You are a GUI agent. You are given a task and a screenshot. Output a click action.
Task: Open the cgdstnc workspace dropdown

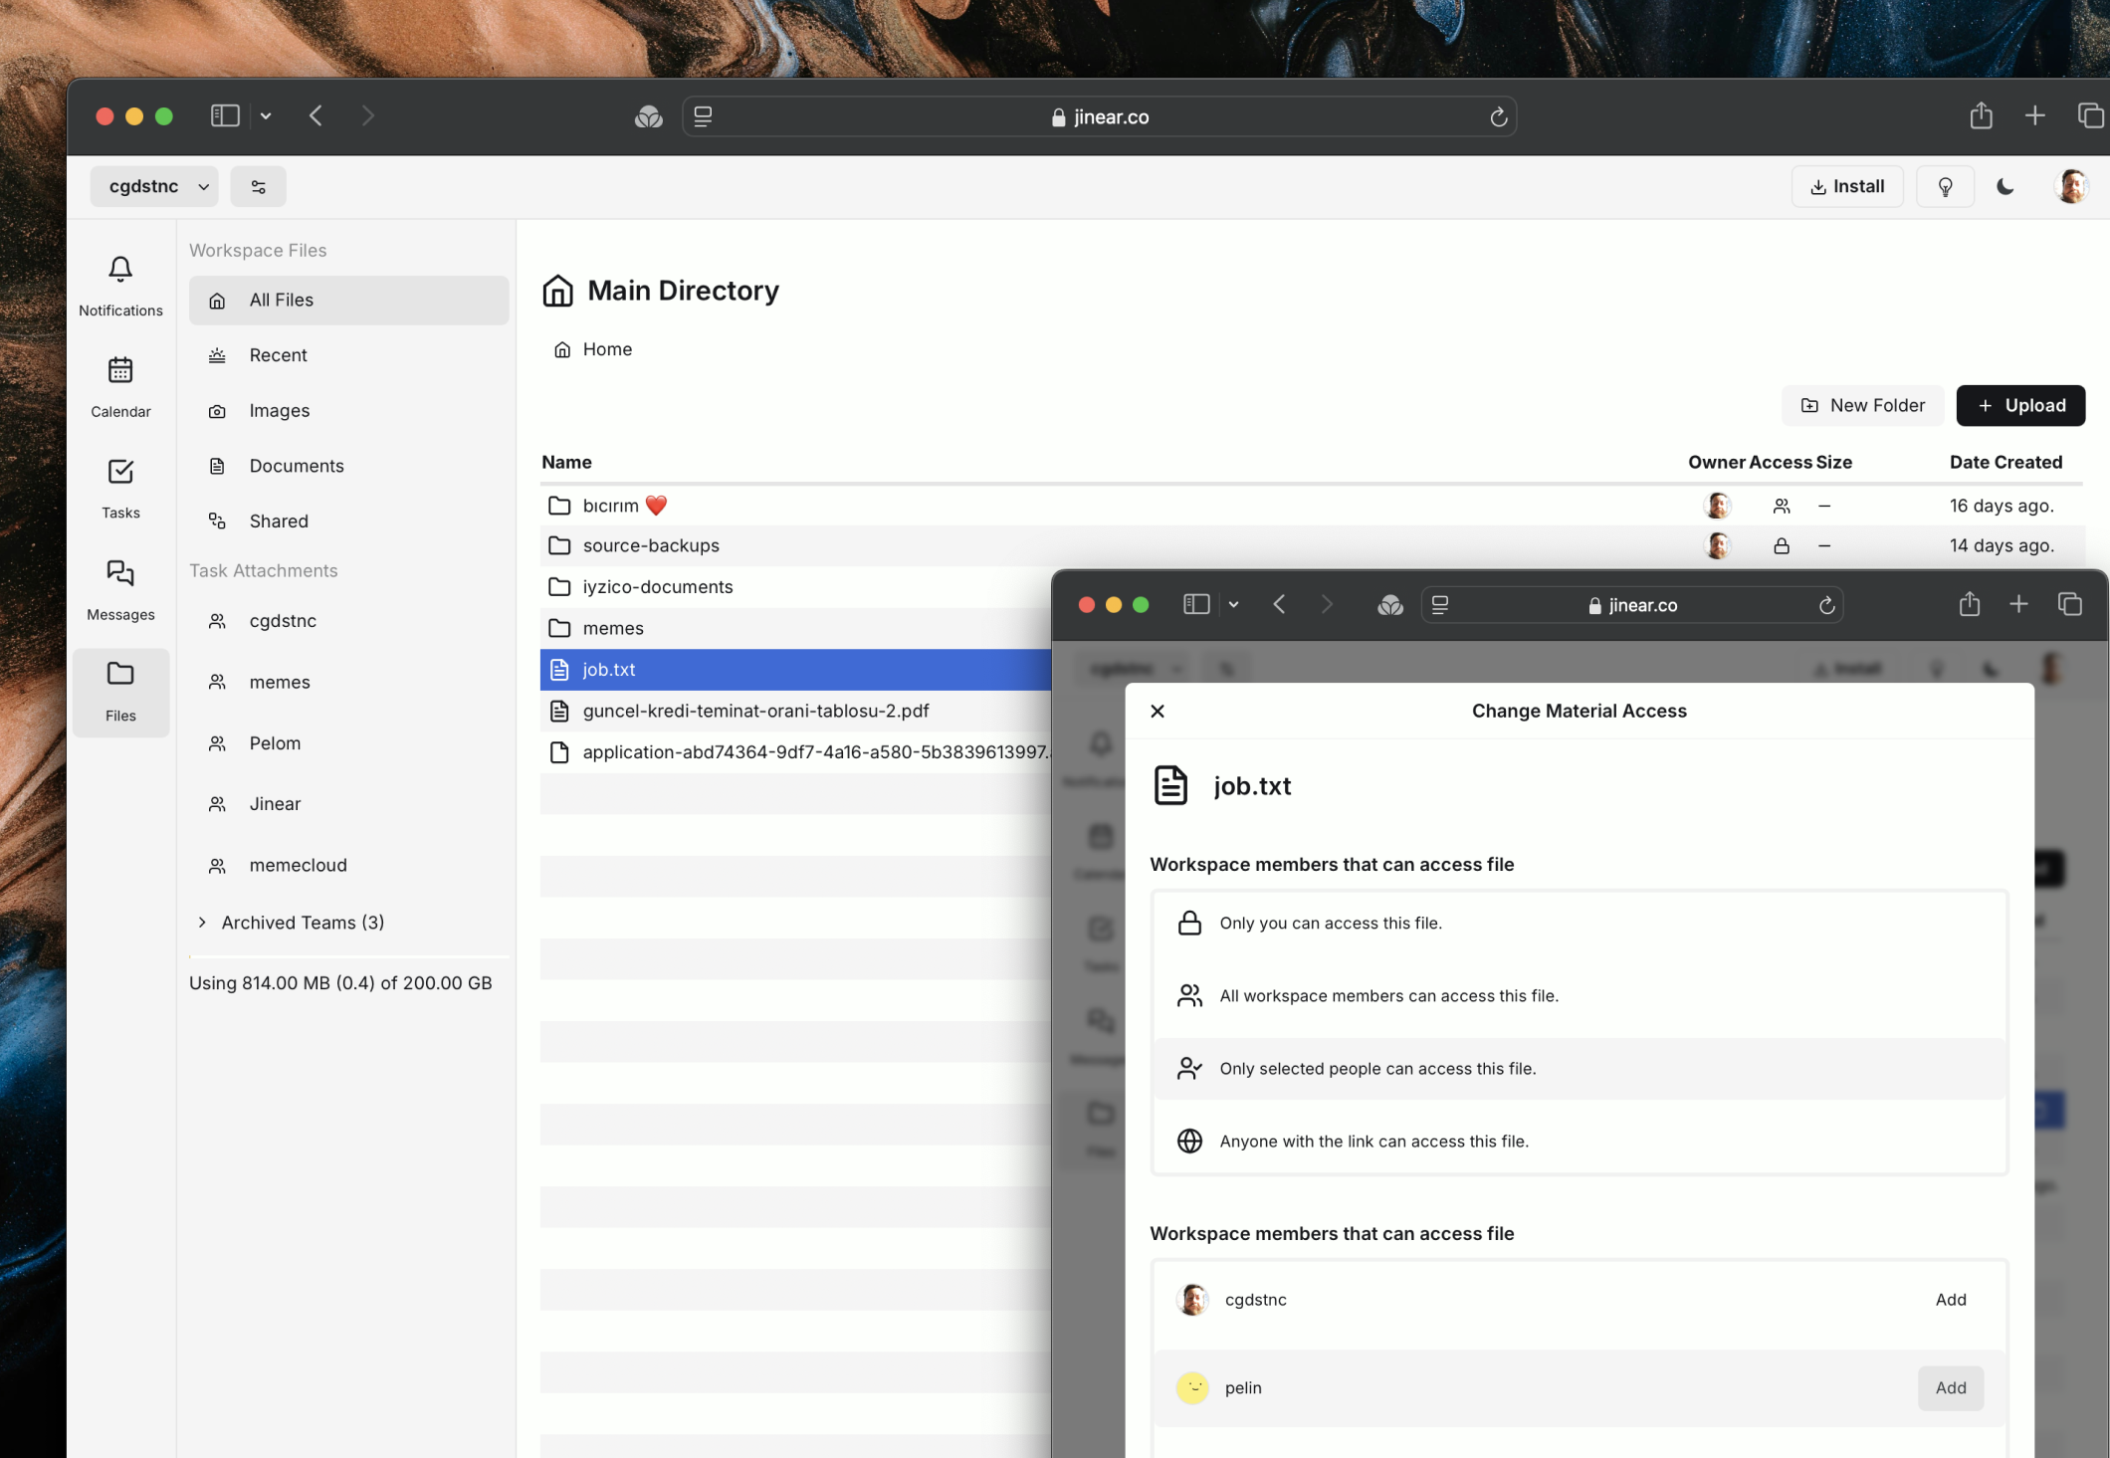(x=154, y=186)
